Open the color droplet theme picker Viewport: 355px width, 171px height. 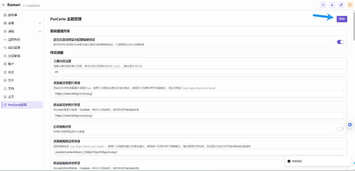[x=332, y=5]
